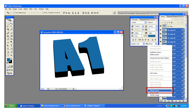Select the Paint Bucket tool
The image size is (193, 112).
point(11,39)
